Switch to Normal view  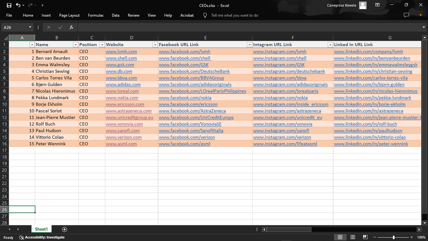(340, 237)
